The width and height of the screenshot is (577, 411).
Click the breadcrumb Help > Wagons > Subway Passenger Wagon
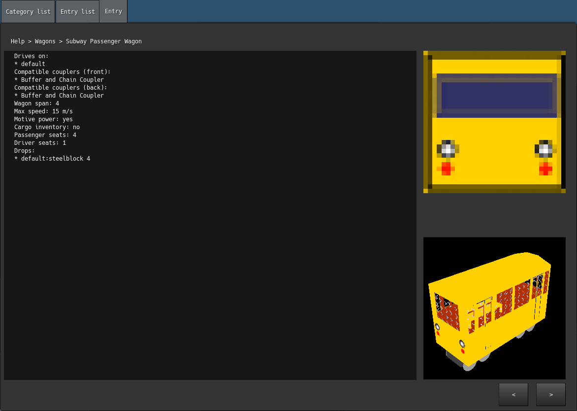pyautogui.click(x=76, y=41)
